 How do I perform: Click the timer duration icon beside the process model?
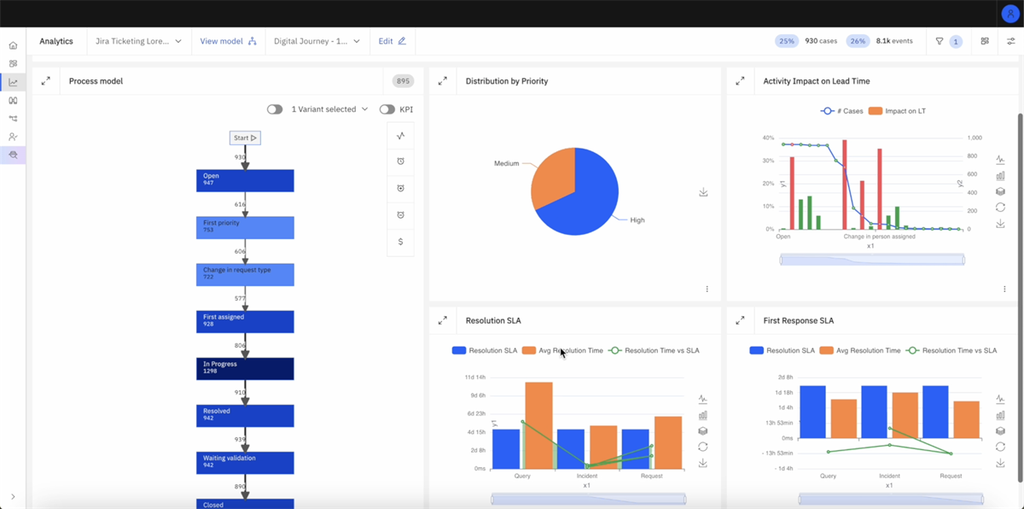pos(400,161)
